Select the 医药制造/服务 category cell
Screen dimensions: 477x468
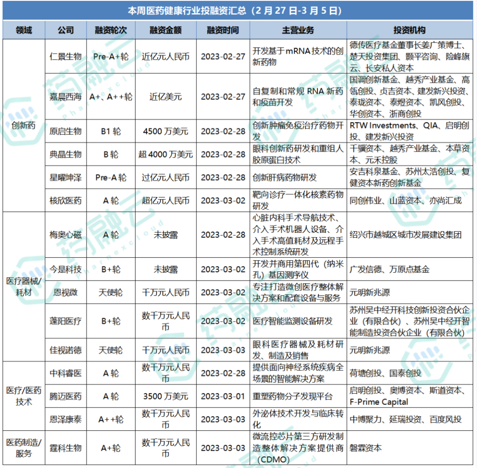click(24, 448)
